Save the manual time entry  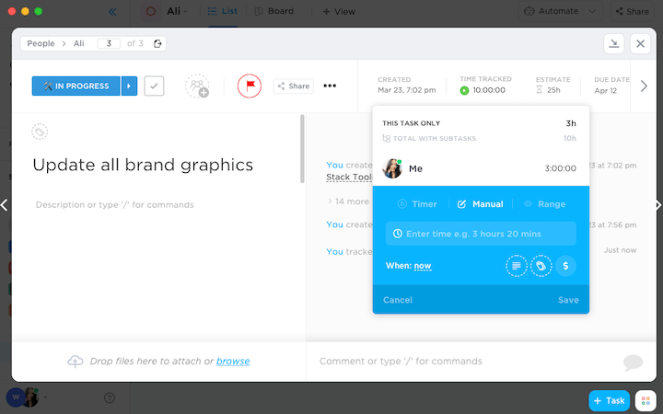click(568, 300)
